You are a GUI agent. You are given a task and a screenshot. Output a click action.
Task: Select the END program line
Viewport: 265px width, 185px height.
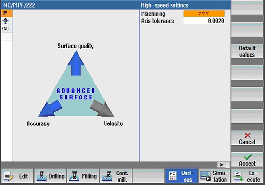click(x=7, y=29)
